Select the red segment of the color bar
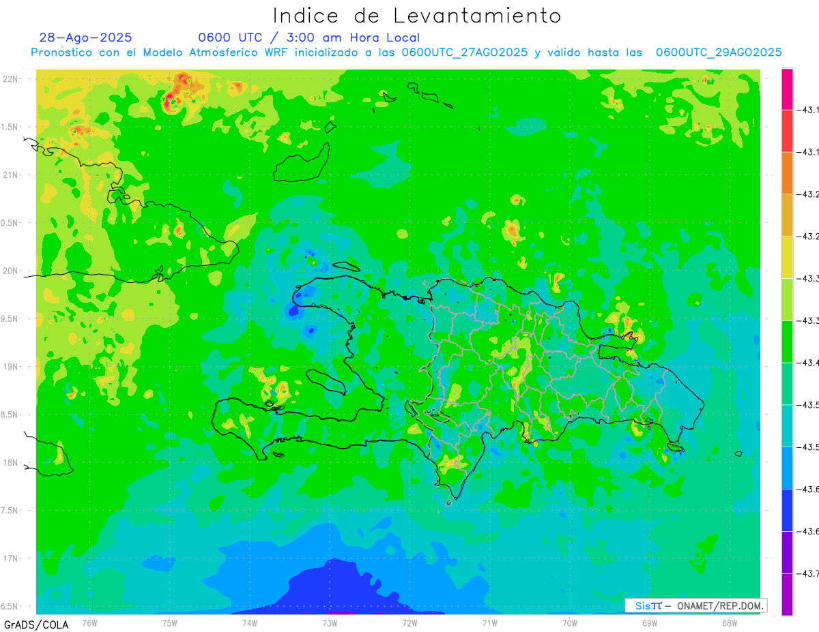Screen dimensions: 819x632 pos(787,131)
